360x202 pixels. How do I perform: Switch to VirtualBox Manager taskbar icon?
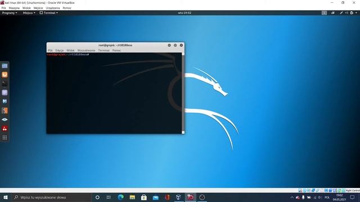pos(179,197)
